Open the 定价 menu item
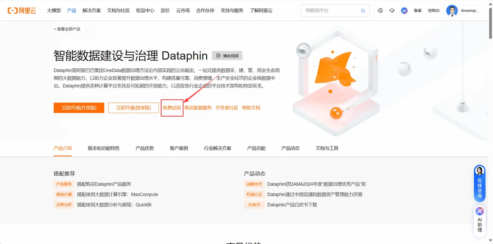This screenshot has height=244, width=493. click(x=165, y=11)
